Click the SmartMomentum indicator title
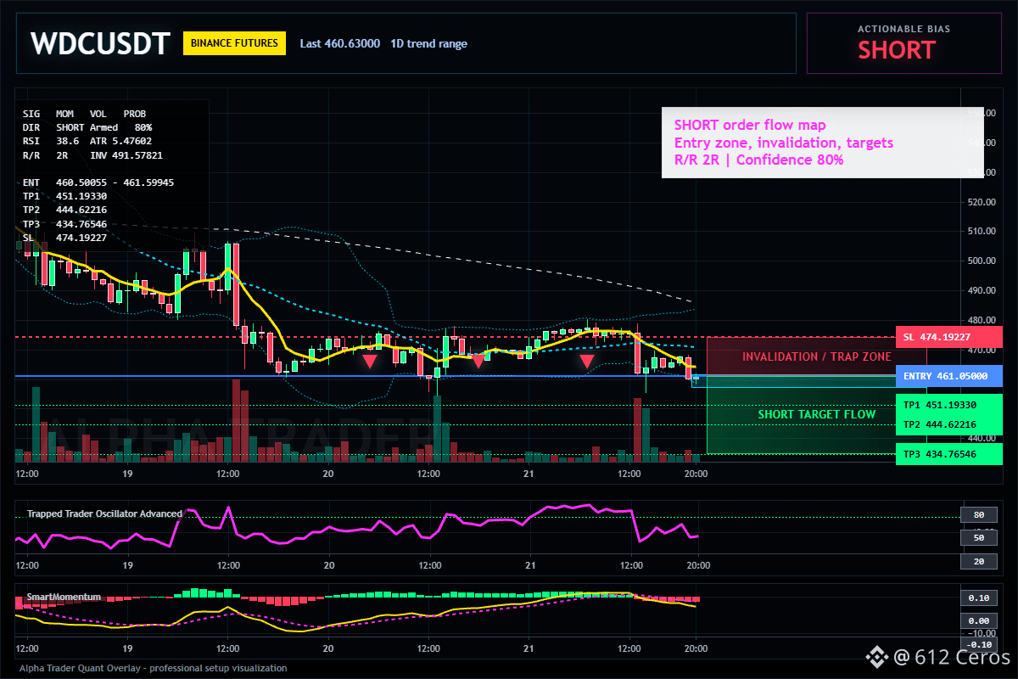Viewport: 1018px width, 679px height. pyautogui.click(x=64, y=597)
